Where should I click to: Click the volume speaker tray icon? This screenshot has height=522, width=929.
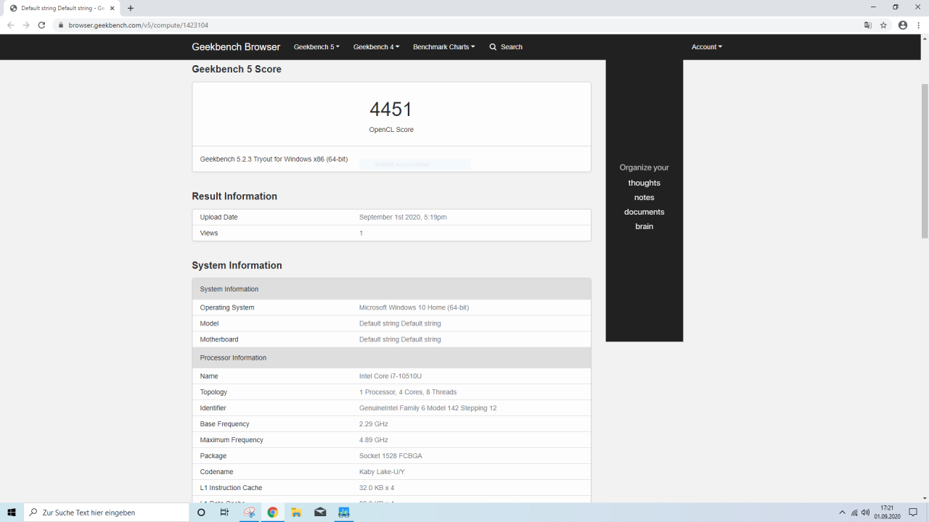(865, 513)
